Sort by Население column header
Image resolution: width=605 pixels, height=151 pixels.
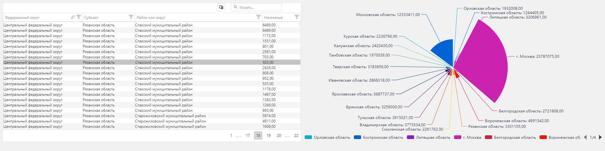point(274,18)
